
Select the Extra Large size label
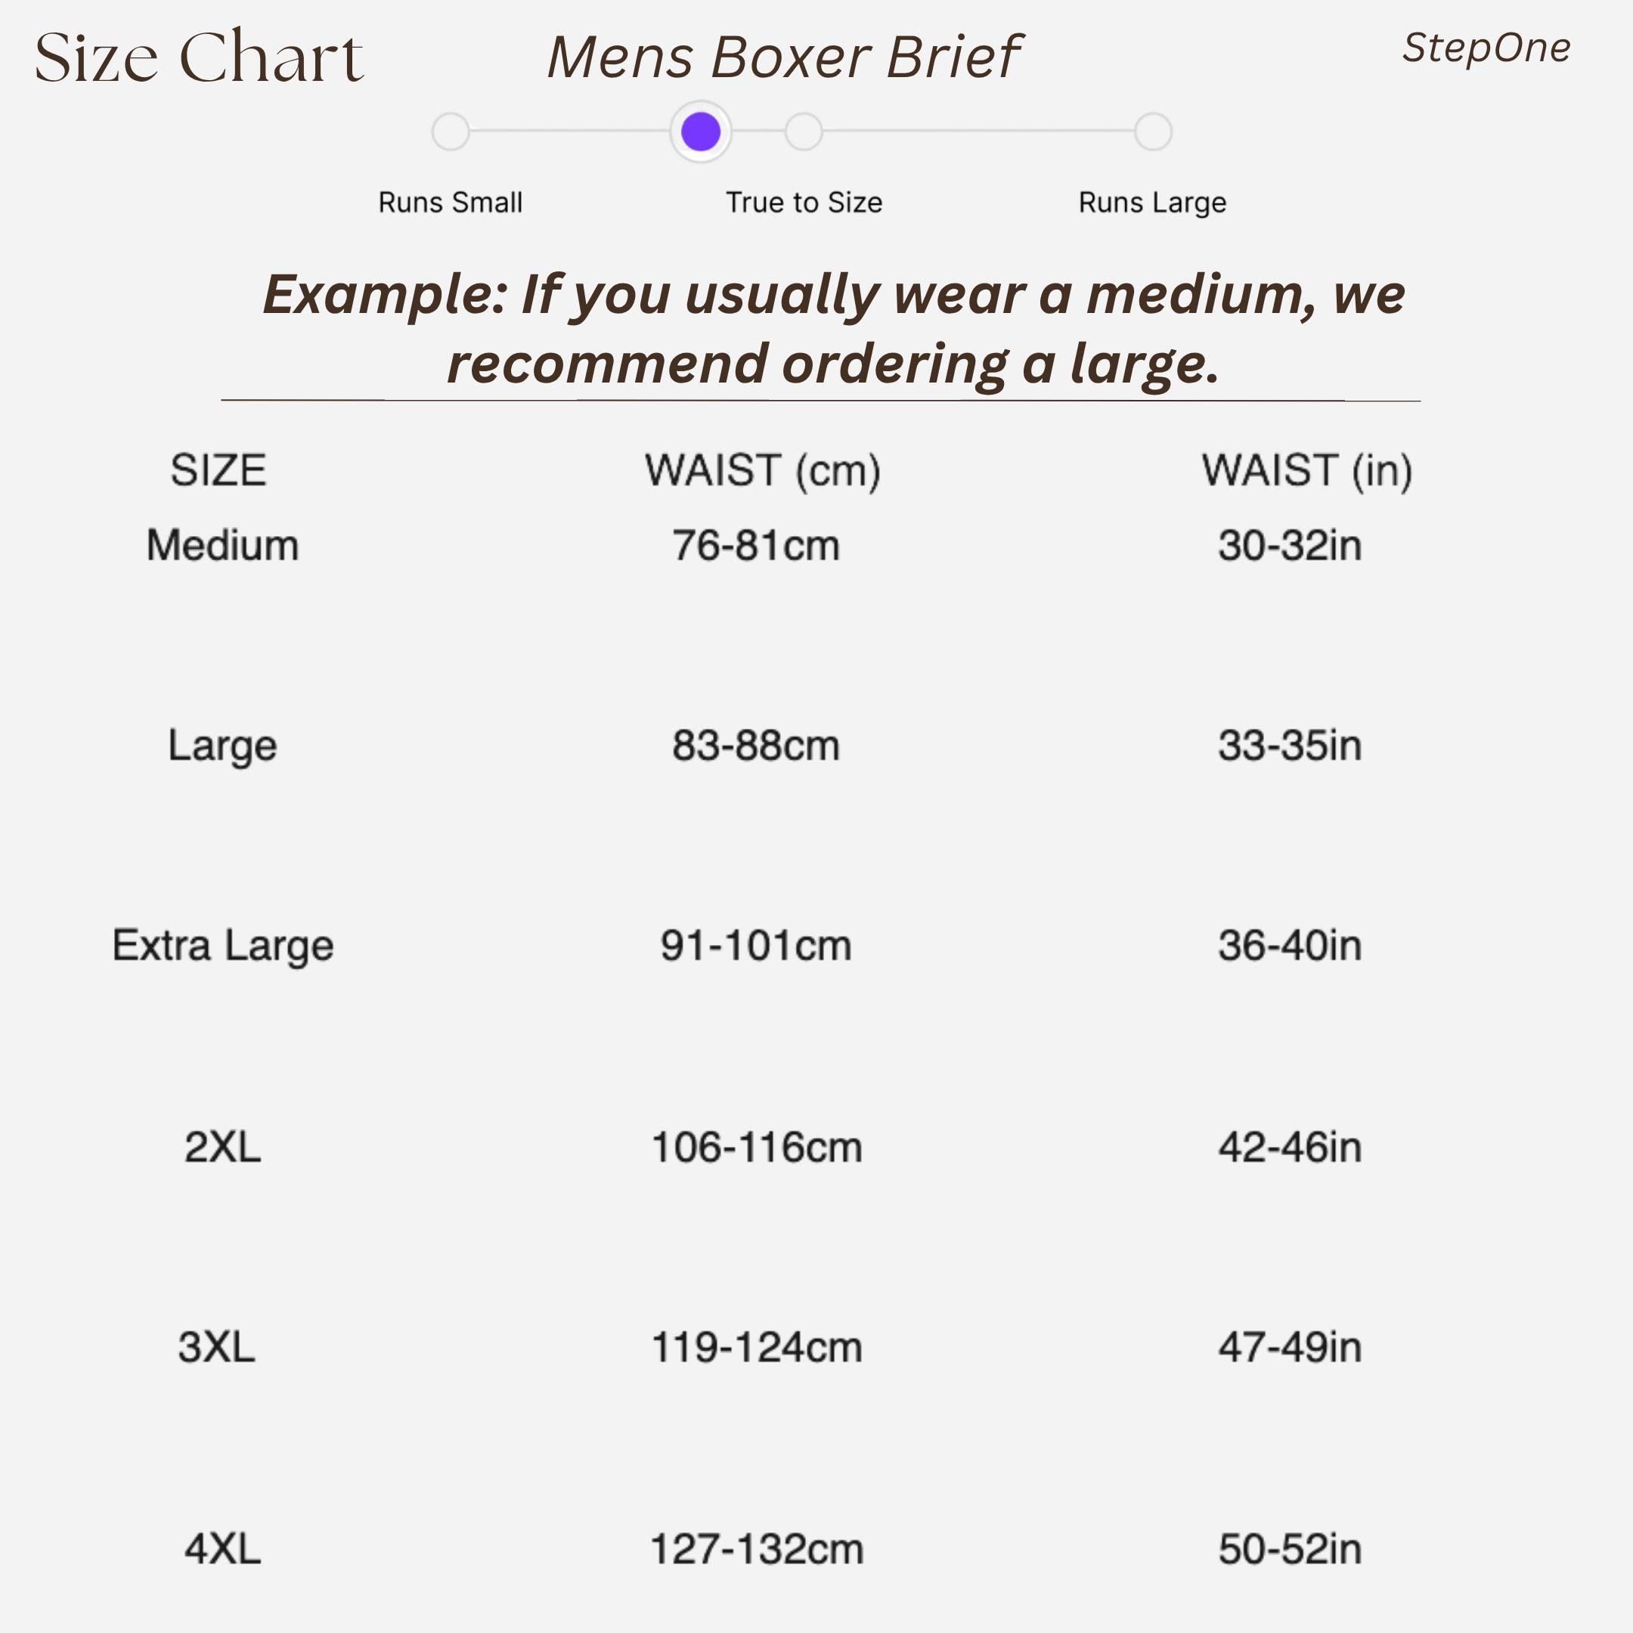(222, 945)
